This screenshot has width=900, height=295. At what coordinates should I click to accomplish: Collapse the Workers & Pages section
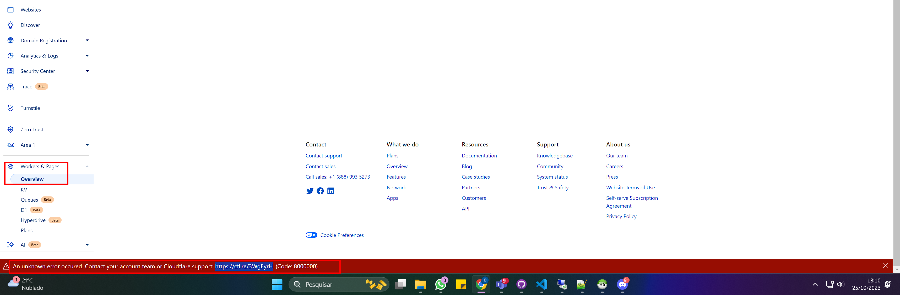click(87, 166)
